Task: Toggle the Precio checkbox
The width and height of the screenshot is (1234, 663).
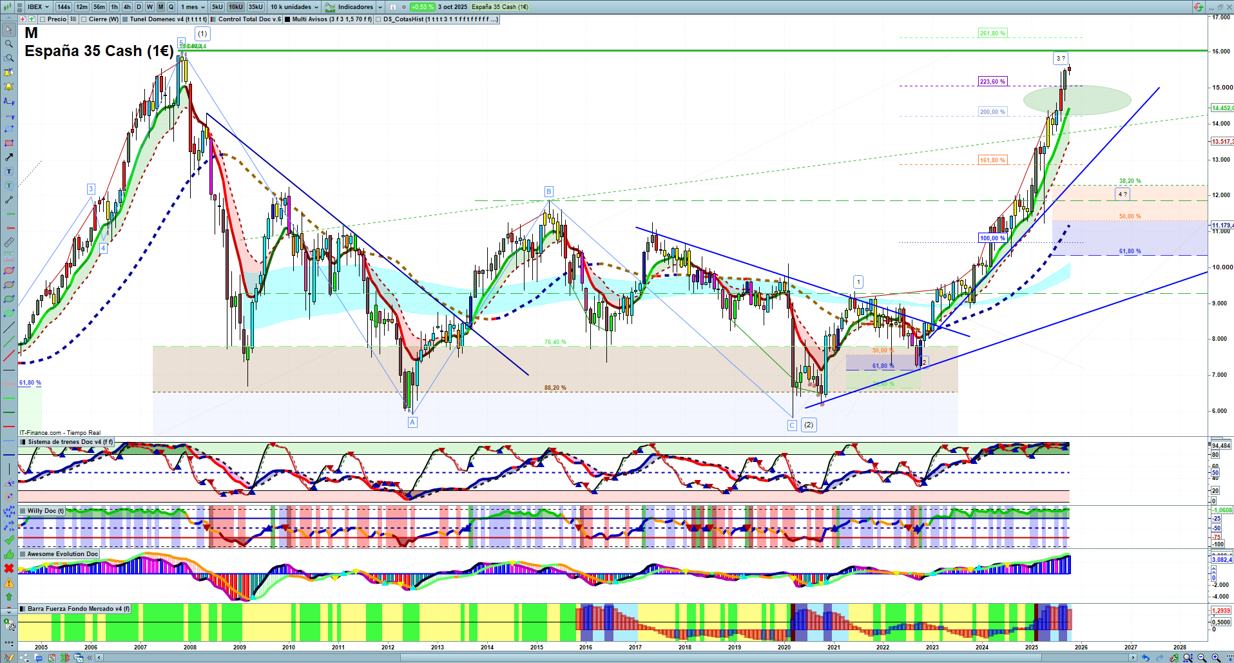Action: coord(43,19)
